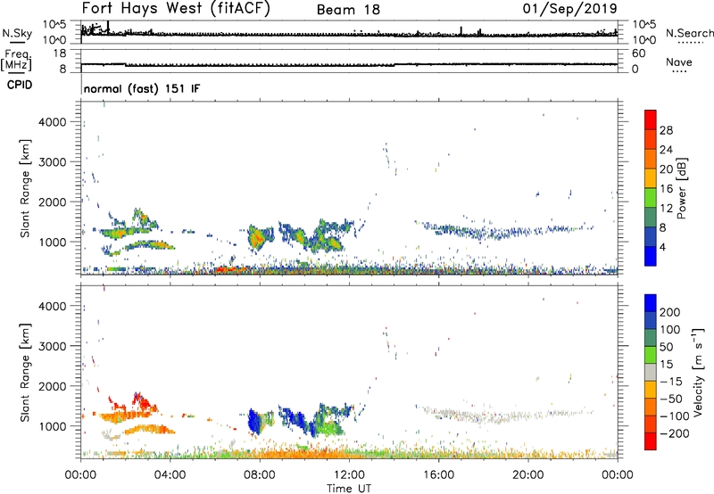The width and height of the screenshot is (714, 494).
Task: Click the "100" velocity colorbar label
Action: pyautogui.click(x=670, y=329)
